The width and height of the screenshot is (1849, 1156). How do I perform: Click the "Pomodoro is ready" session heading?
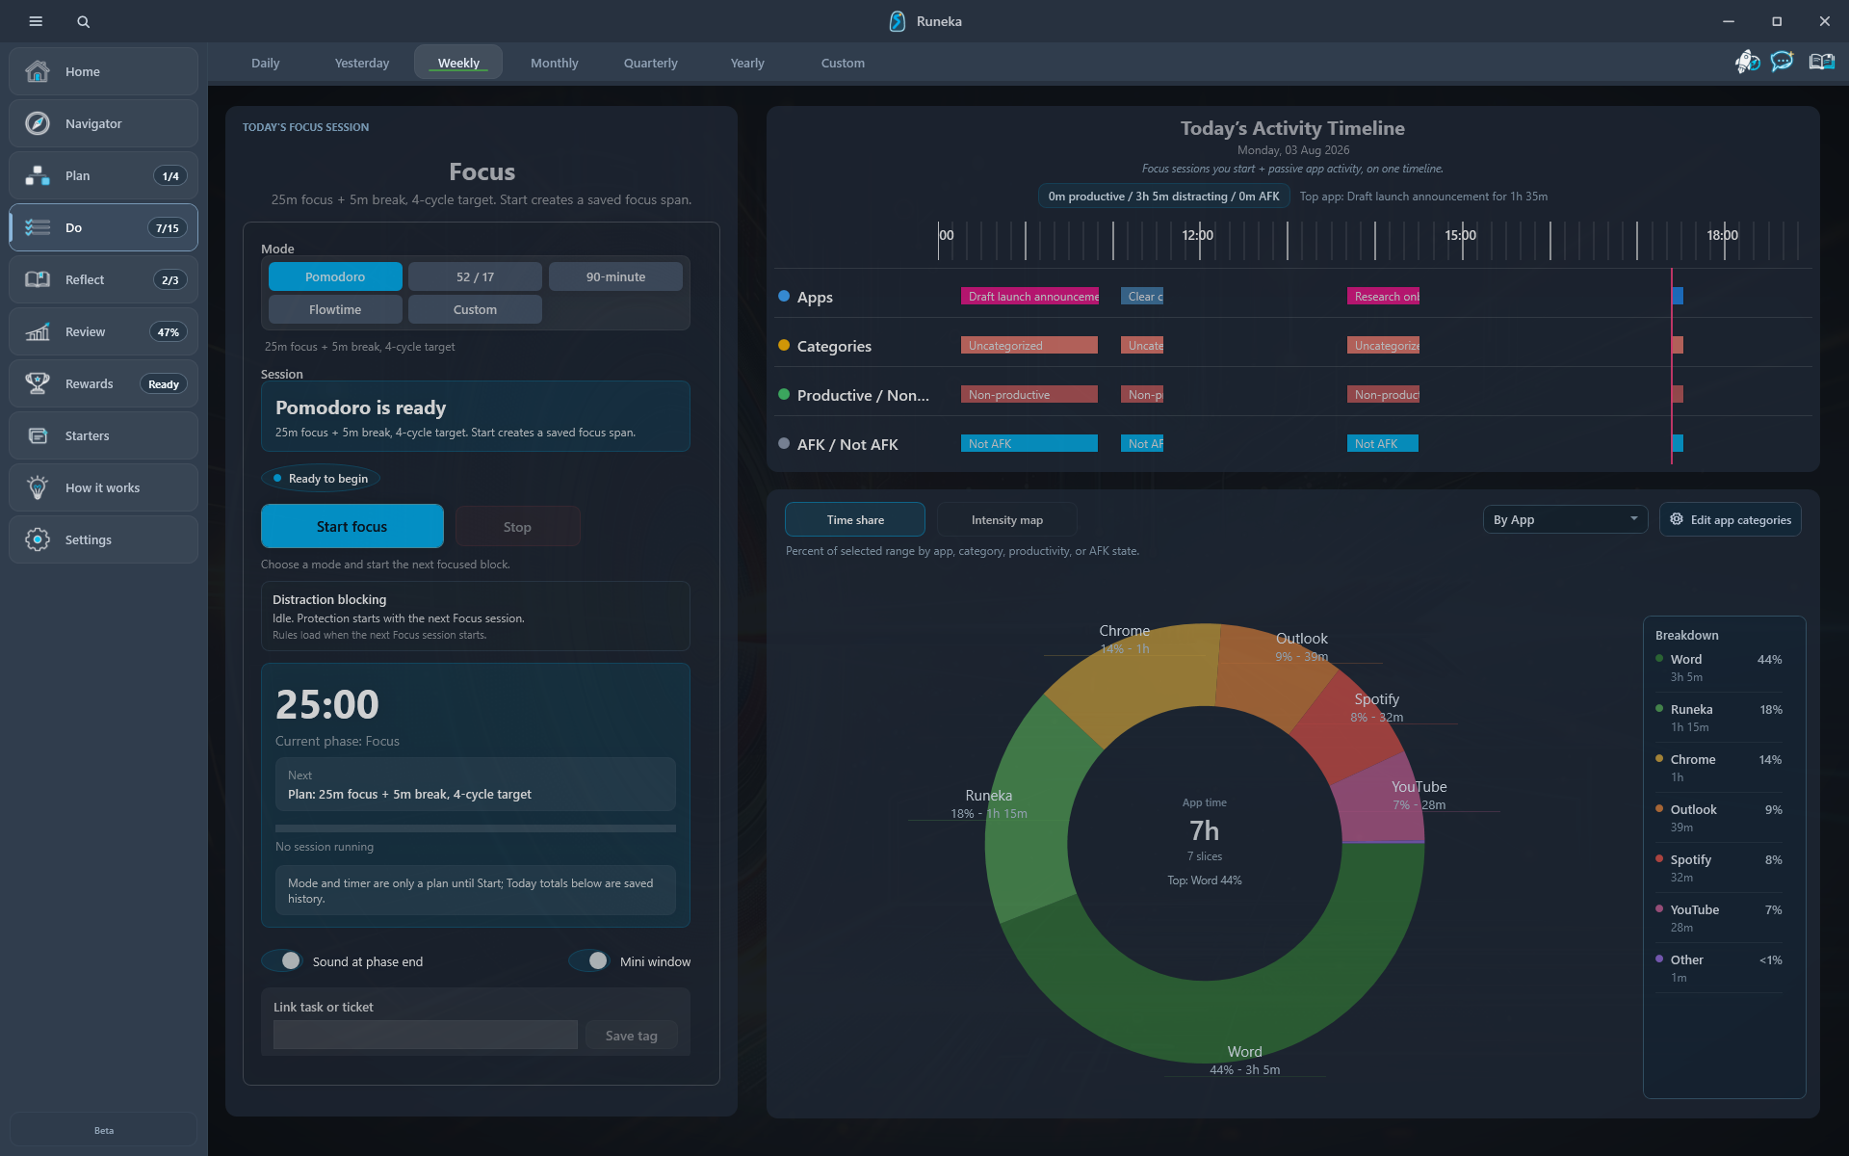click(x=361, y=407)
